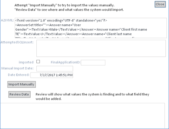Close the import review form
The width and height of the screenshot is (169, 129).
(x=160, y=4)
